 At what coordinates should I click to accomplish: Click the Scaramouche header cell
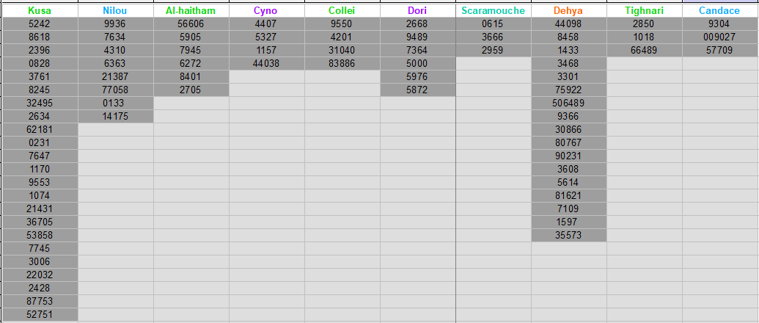coord(494,11)
